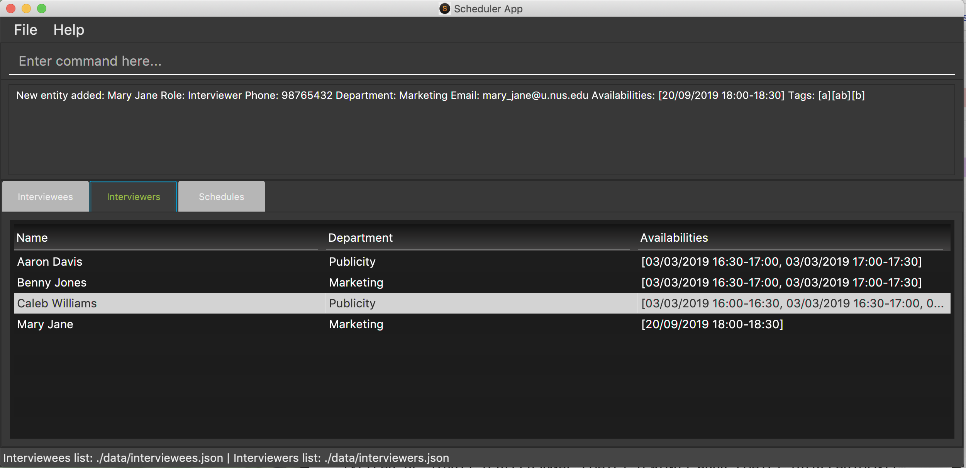Click the New entity added result message
This screenshot has width=966, height=468.
440,95
